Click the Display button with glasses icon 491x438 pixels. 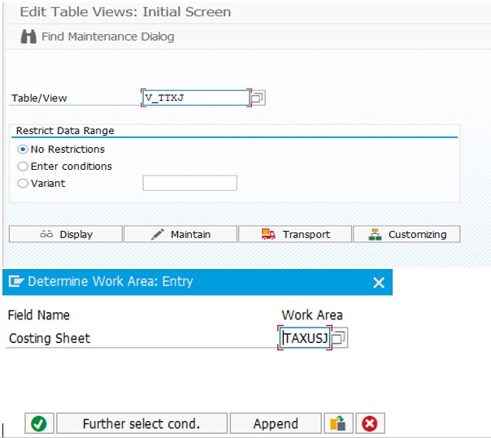coord(66,234)
